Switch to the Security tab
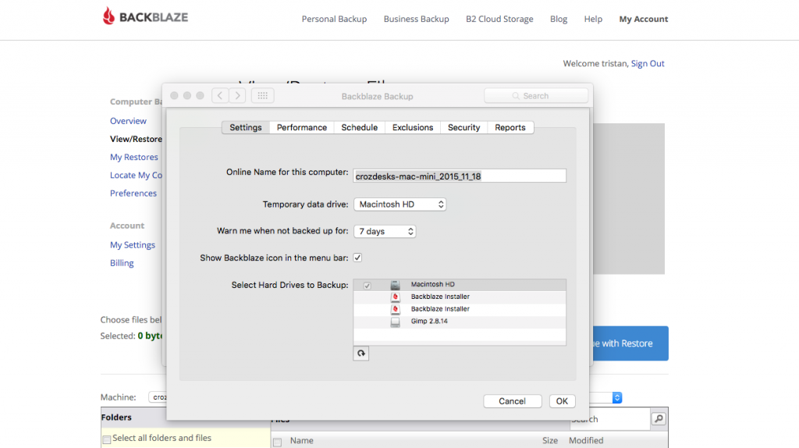 click(463, 127)
